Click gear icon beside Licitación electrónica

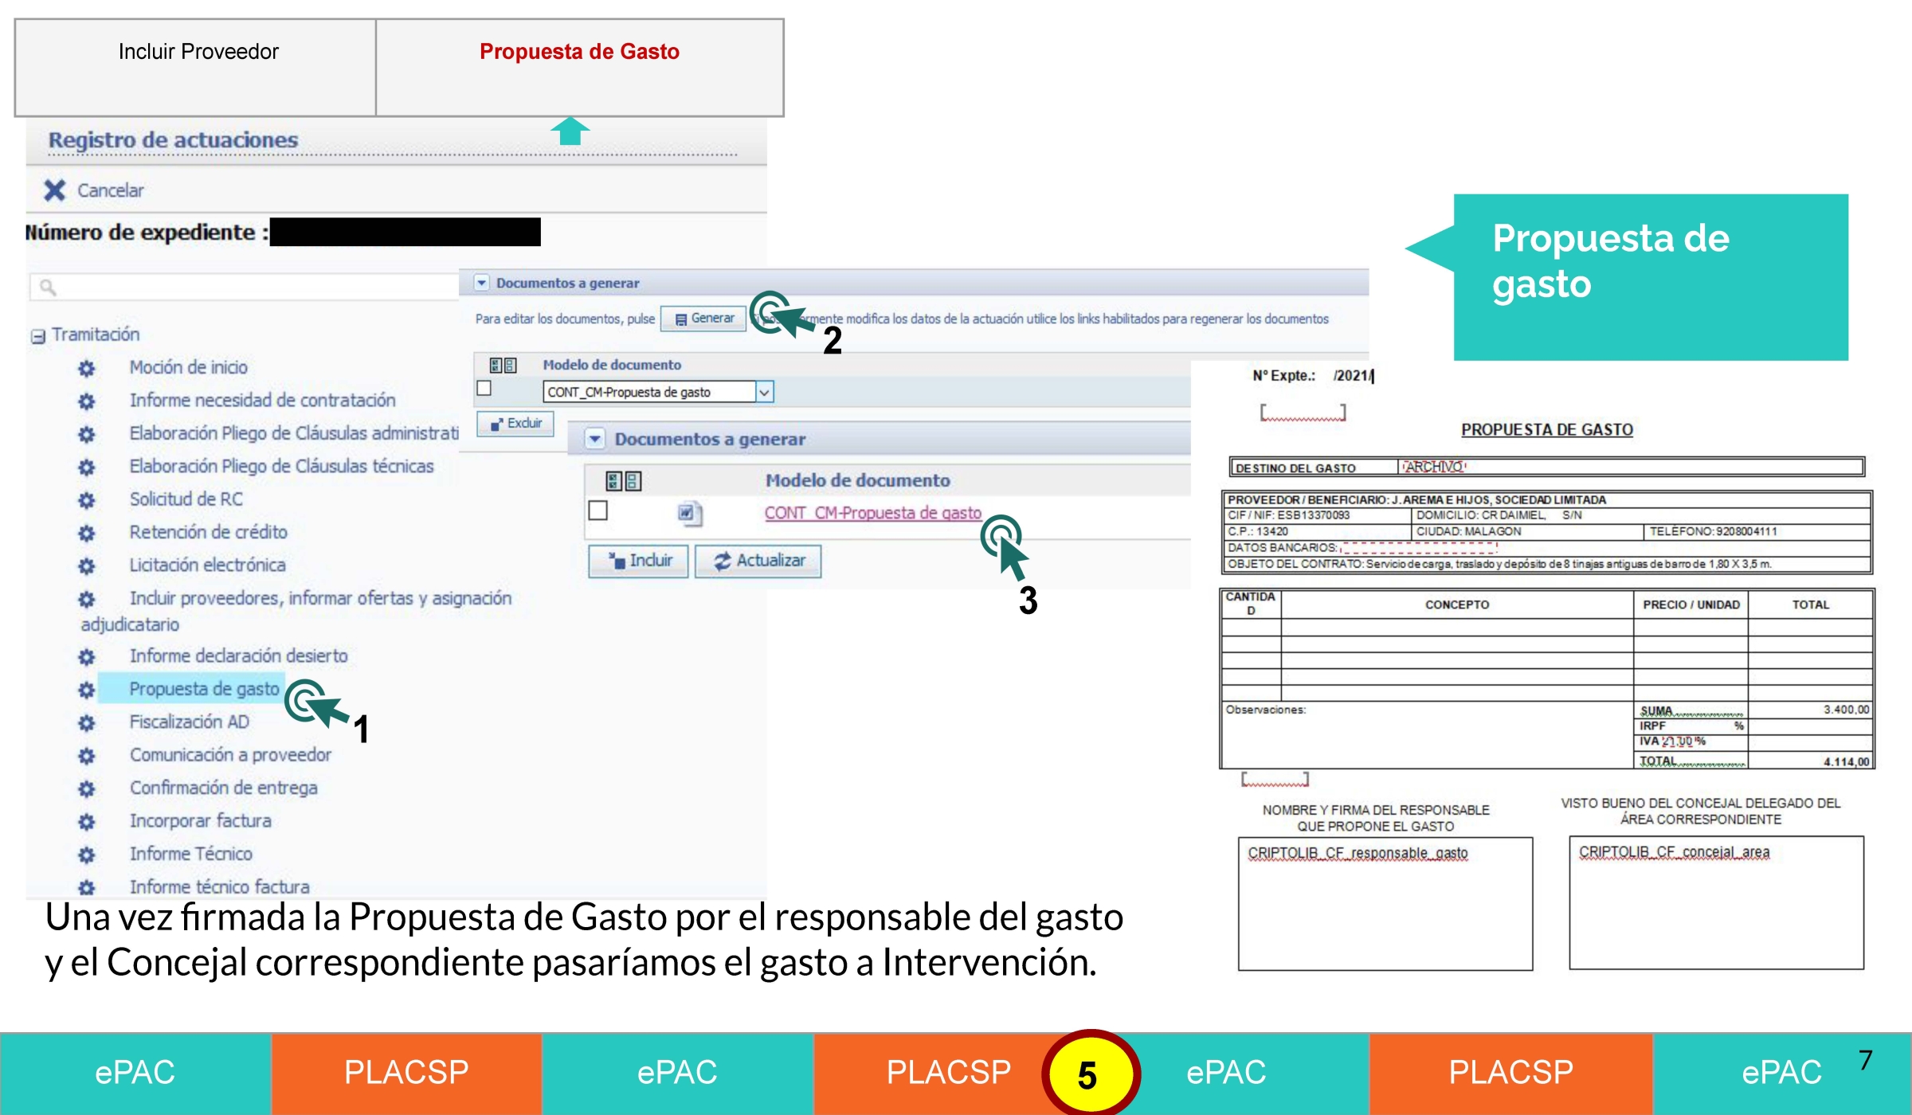coord(86,565)
